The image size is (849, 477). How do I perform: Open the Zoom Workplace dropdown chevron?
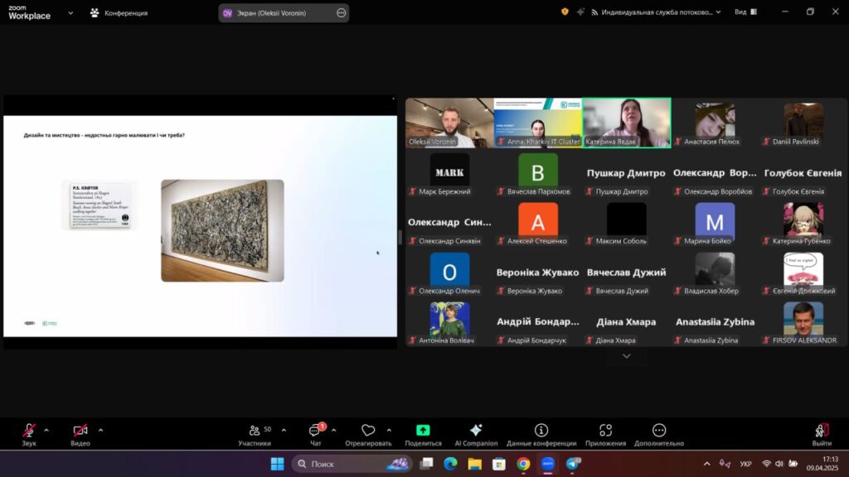click(70, 13)
